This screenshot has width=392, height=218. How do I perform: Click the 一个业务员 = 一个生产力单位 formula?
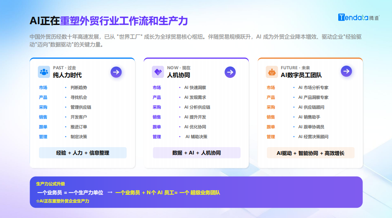pyautogui.click(x=70, y=193)
